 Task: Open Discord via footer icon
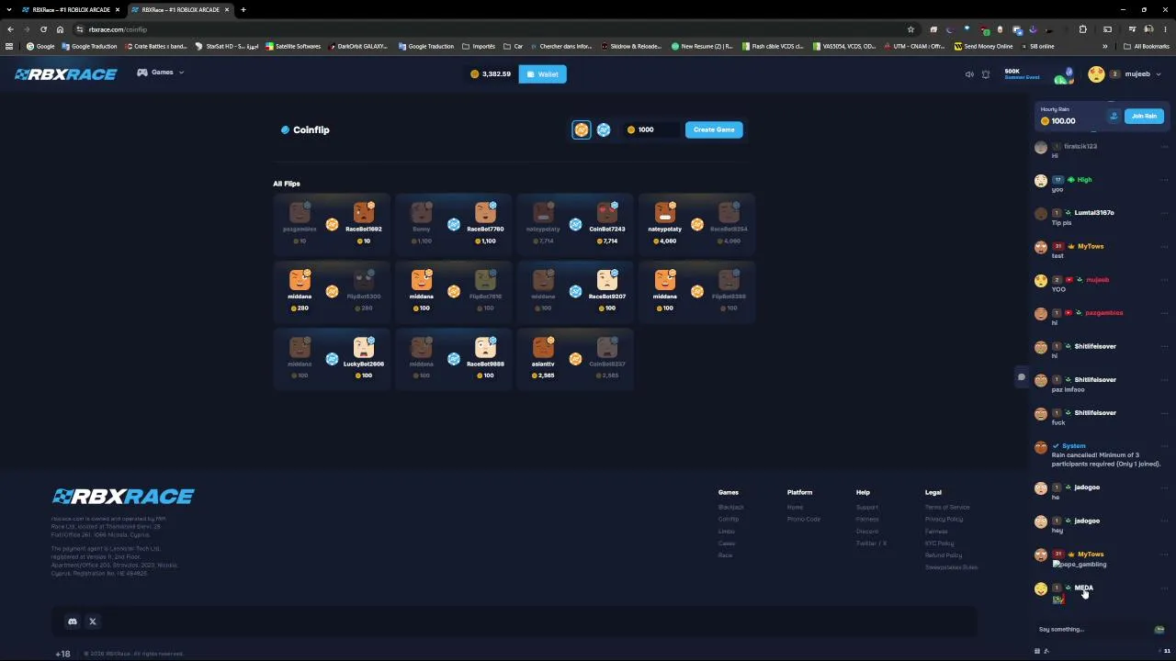pos(73,622)
